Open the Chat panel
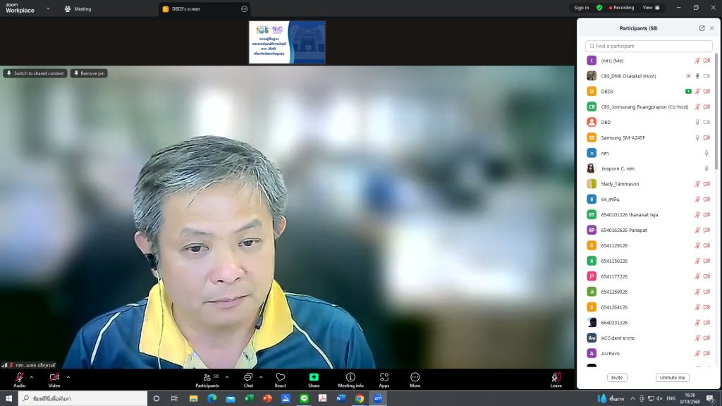Image resolution: width=722 pixels, height=406 pixels. pos(248,379)
